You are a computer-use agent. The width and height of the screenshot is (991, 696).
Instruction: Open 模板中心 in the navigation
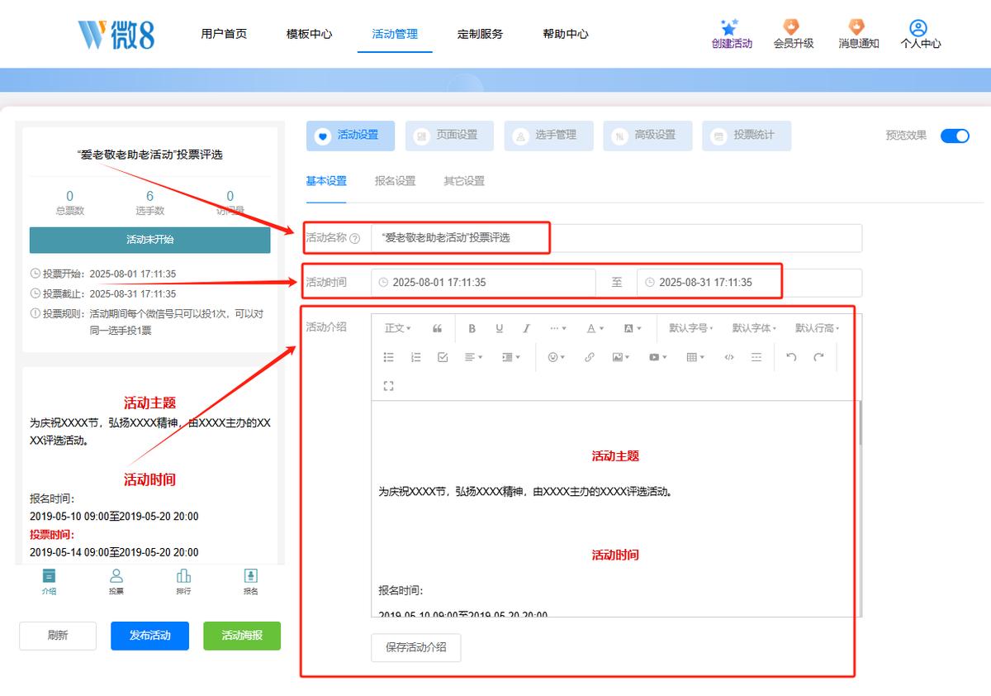coord(310,34)
